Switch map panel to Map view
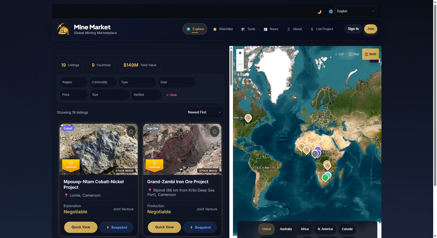The width and height of the screenshot is (437, 238). pyautogui.click(x=354, y=54)
